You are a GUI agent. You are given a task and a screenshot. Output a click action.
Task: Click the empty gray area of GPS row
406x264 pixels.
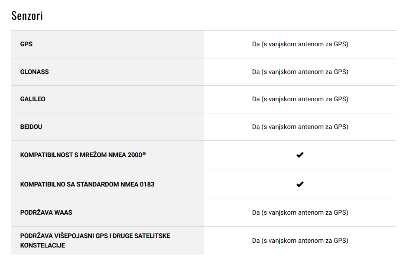[117, 44]
